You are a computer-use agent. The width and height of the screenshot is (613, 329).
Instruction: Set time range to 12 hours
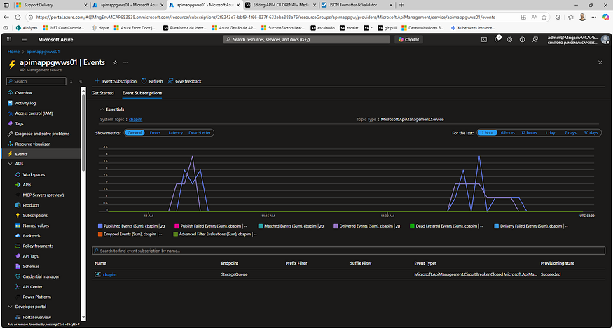pyautogui.click(x=528, y=133)
